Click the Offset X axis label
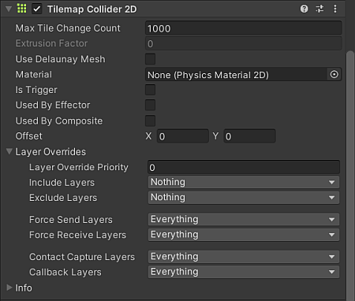355x301 pixels. click(x=148, y=136)
